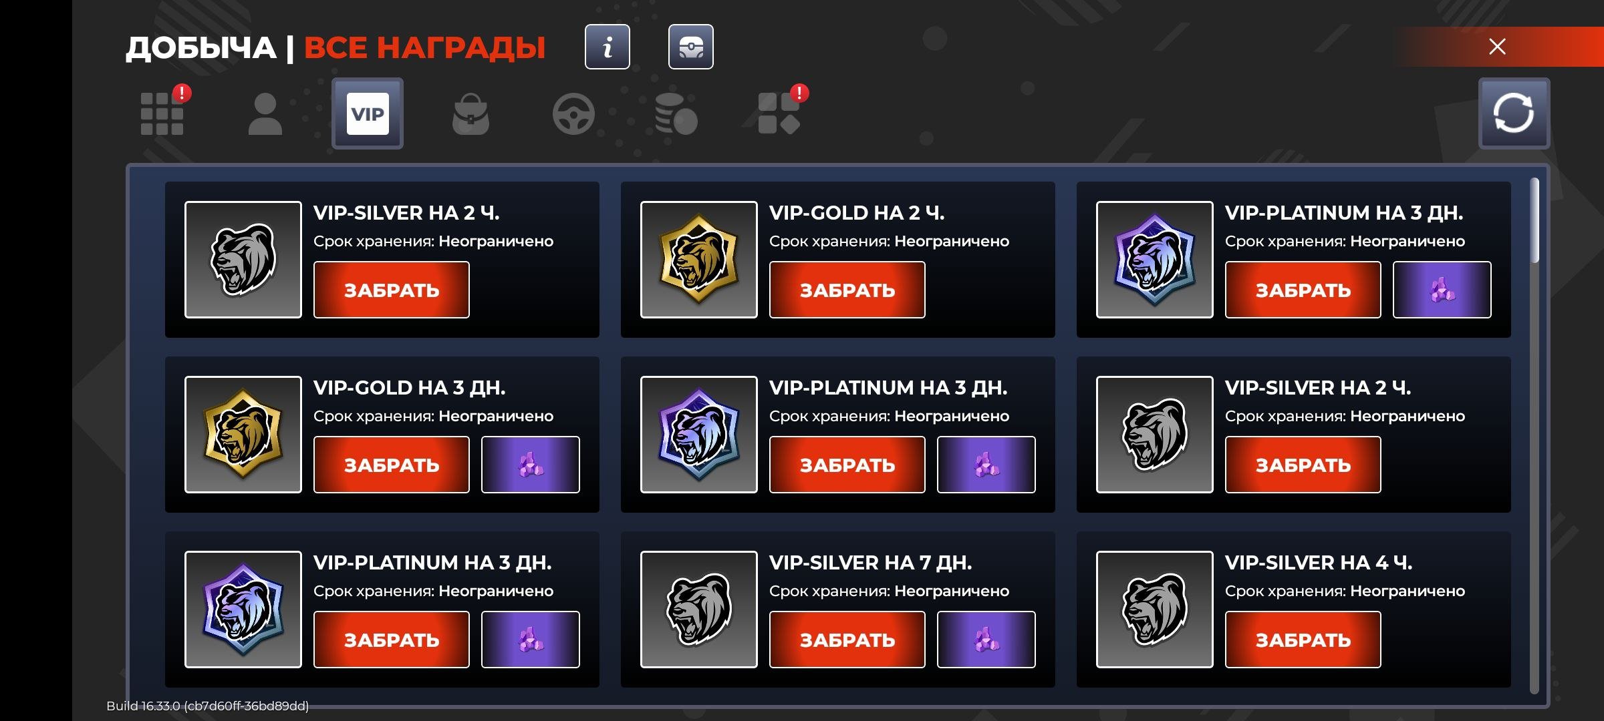This screenshot has height=721, width=1604.
Task: Click the VIP-Silver 4-hour bear thumbnail
Action: 1154,610
